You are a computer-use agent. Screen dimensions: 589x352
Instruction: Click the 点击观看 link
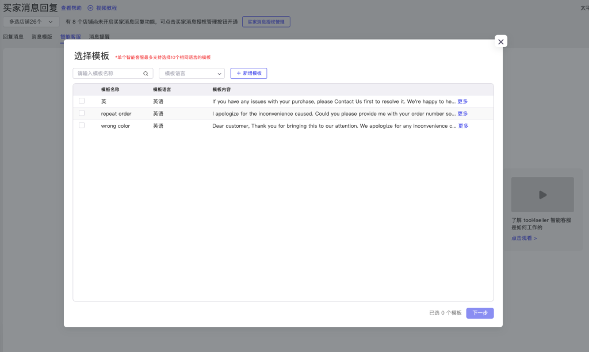click(x=524, y=238)
